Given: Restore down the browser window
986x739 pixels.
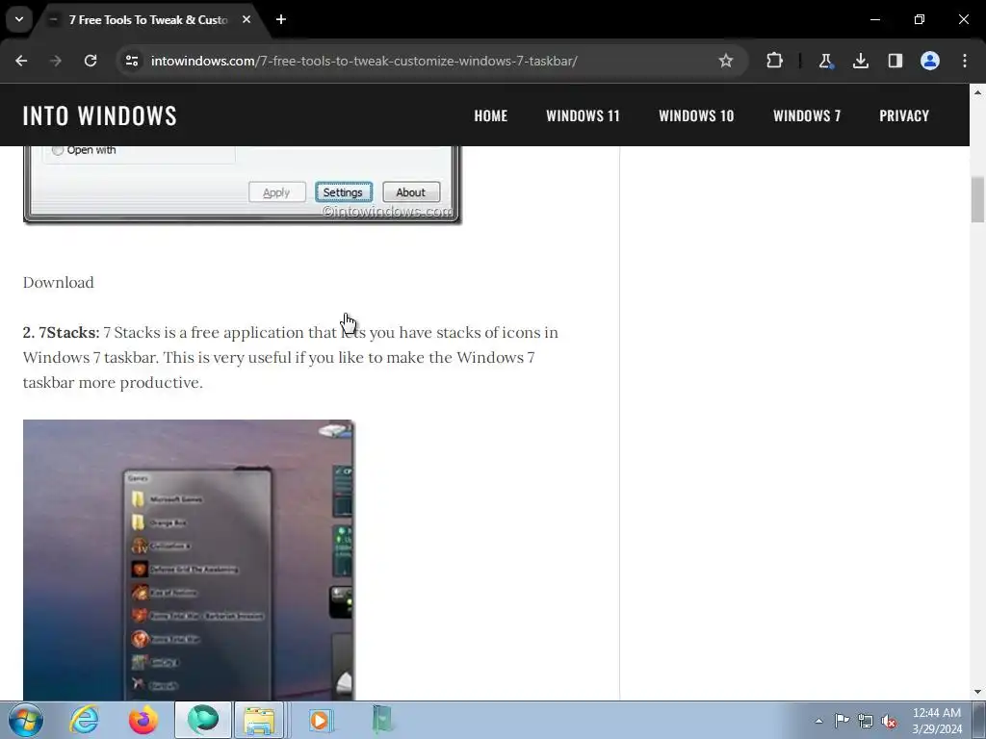Looking at the screenshot, I should (920, 19).
